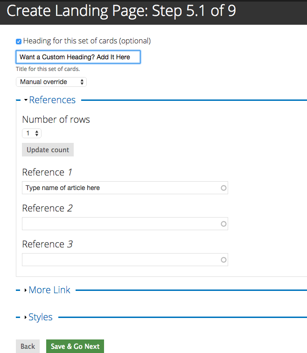Click the Save & Go Next button
Screen dimensions: 307x353
pos(75,346)
